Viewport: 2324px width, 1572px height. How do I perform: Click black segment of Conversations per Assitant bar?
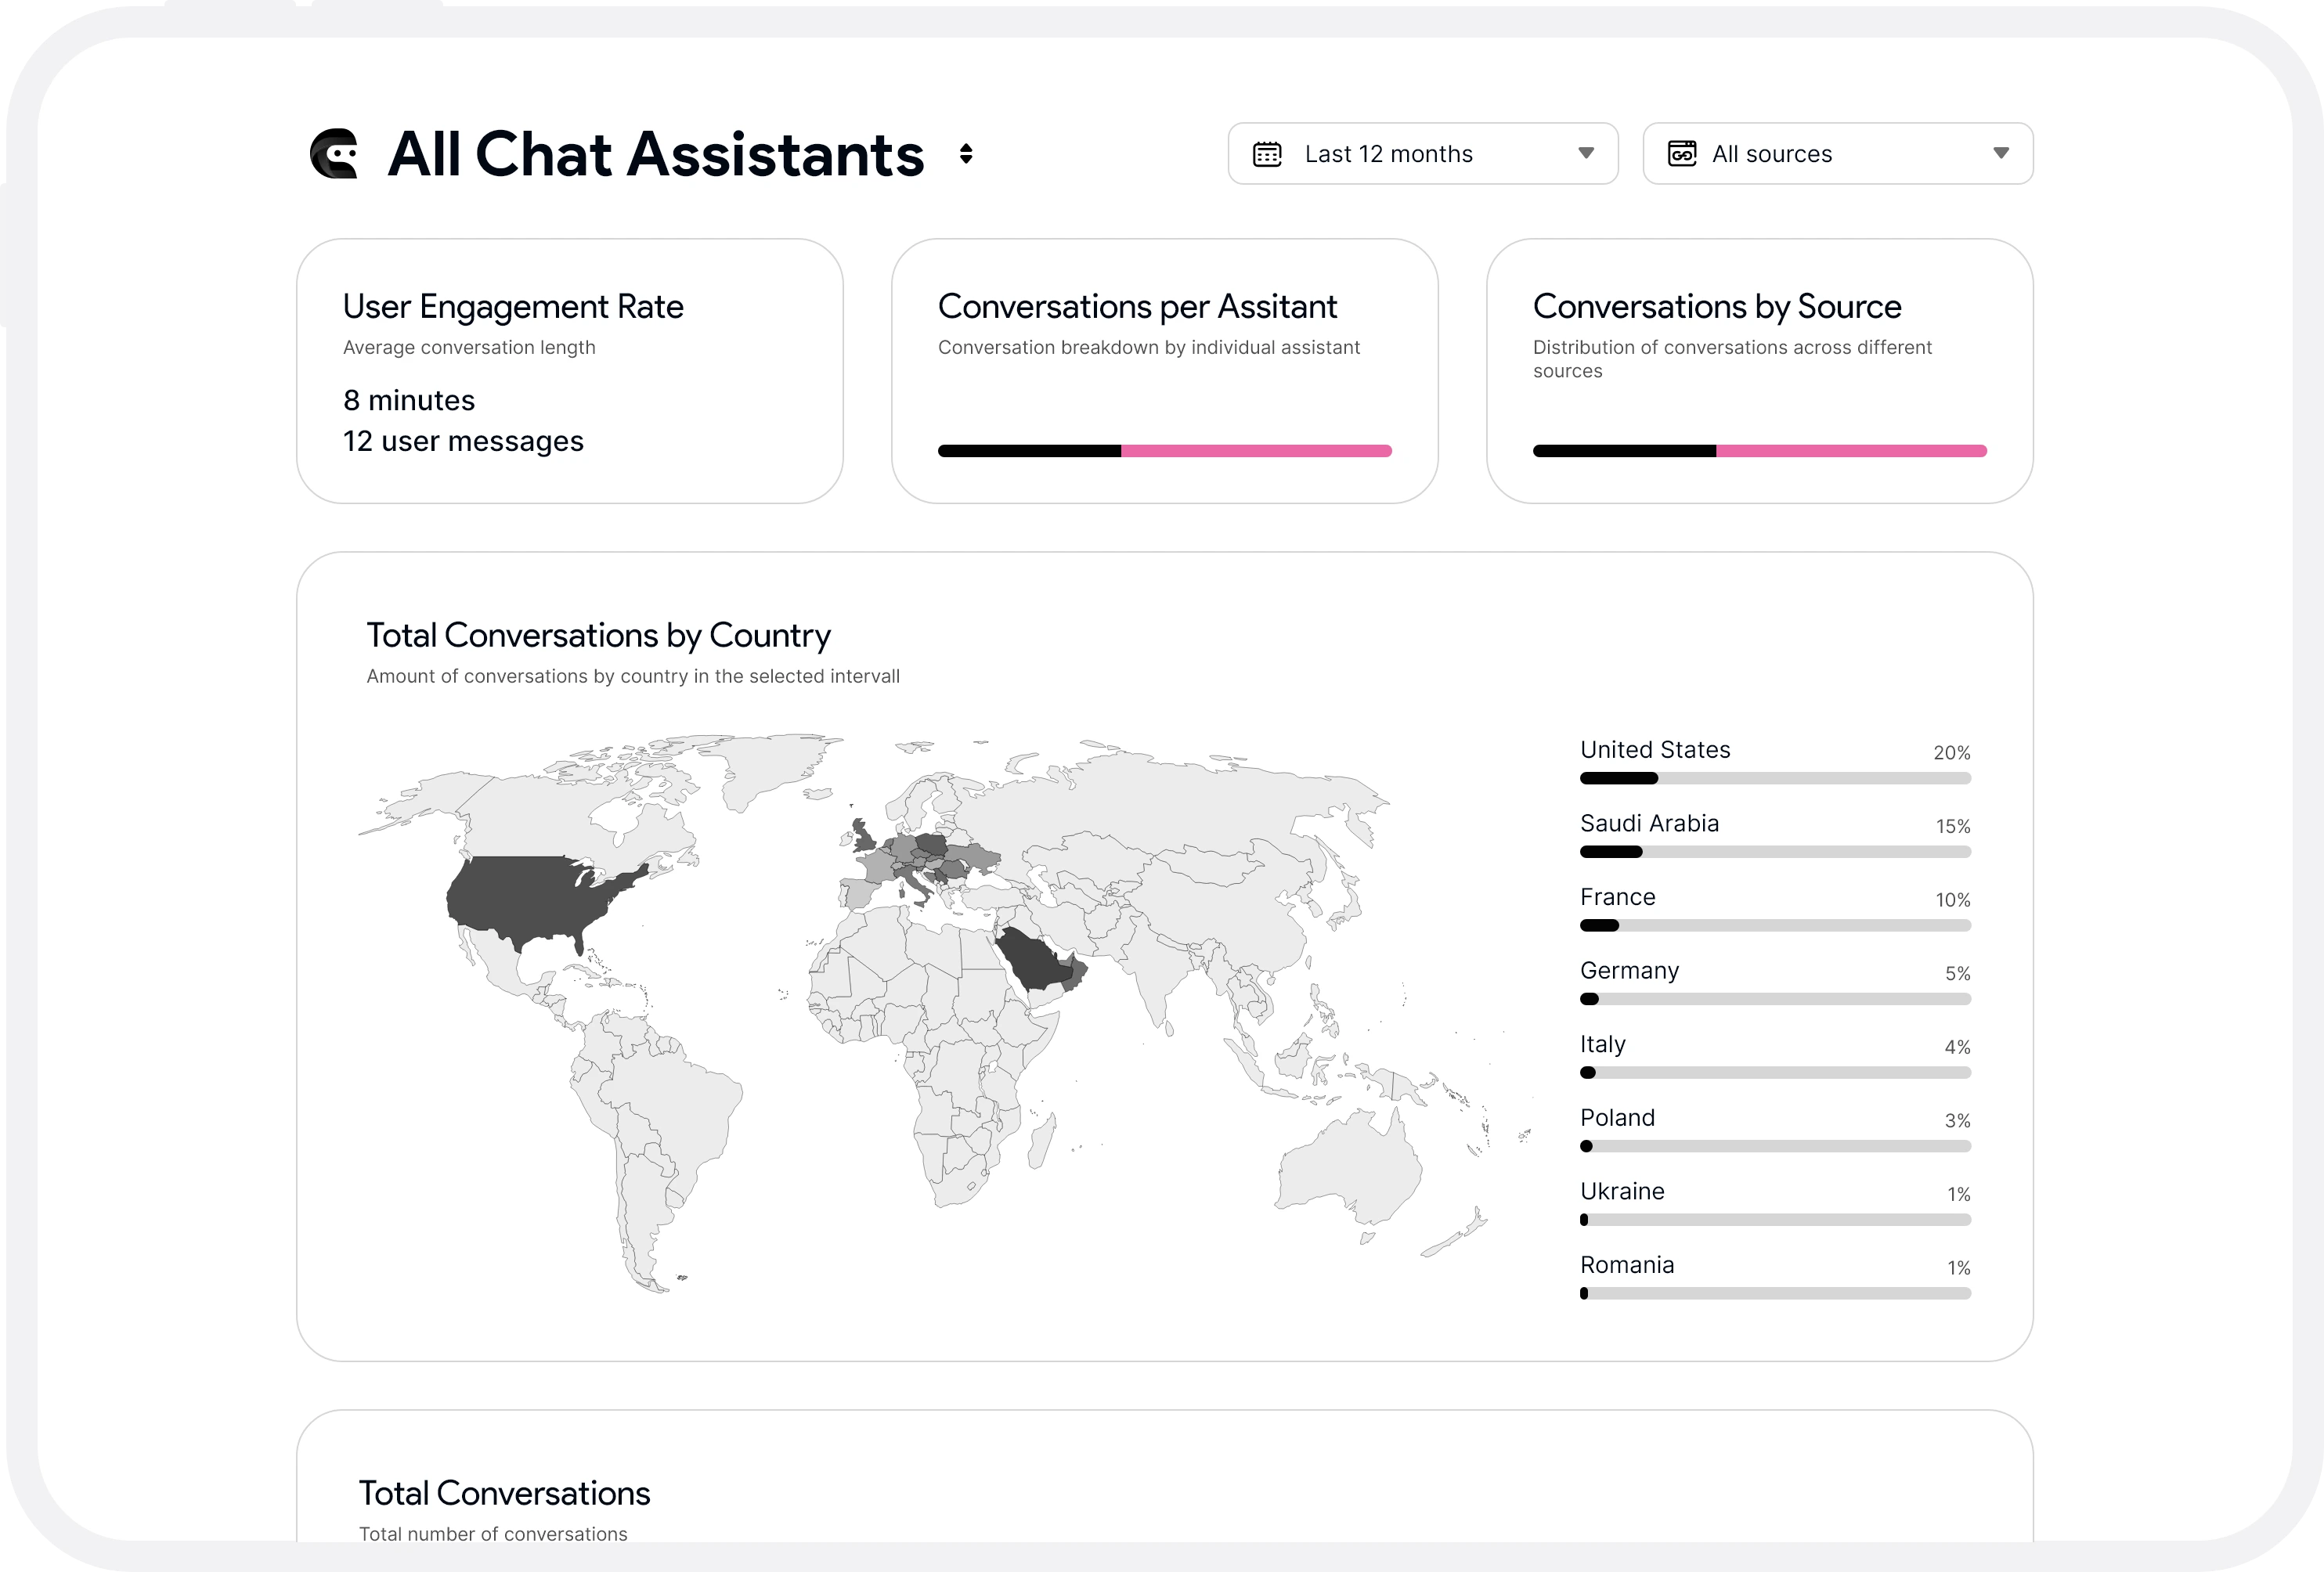1029,451
